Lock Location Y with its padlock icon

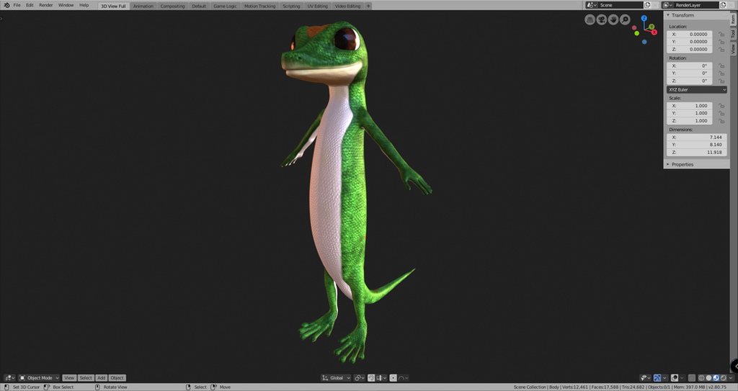pyautogui.click(x=721, y=42)
